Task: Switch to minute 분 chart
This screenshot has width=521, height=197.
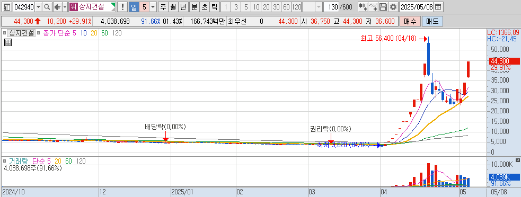Action: point(195,7)
